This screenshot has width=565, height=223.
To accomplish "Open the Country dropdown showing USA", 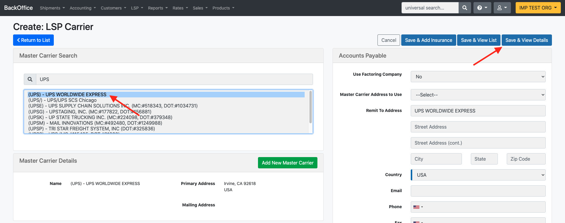I will tap(478, 175).
